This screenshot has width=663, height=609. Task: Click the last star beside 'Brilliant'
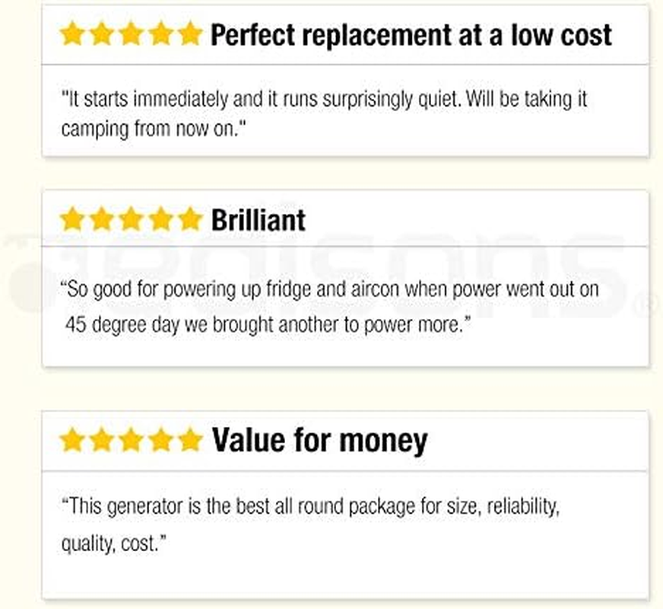pos(189,220)
